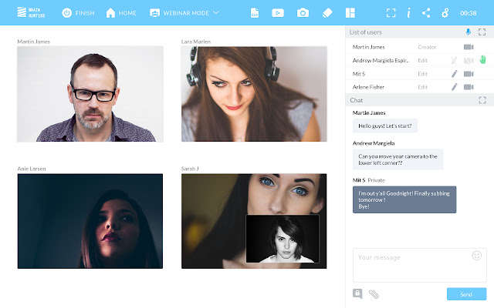Go to Home in top bar

click(x=120, y=13)
